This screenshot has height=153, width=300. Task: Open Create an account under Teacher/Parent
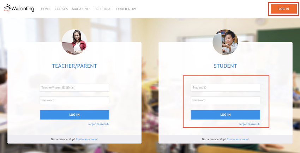point(87,139)
